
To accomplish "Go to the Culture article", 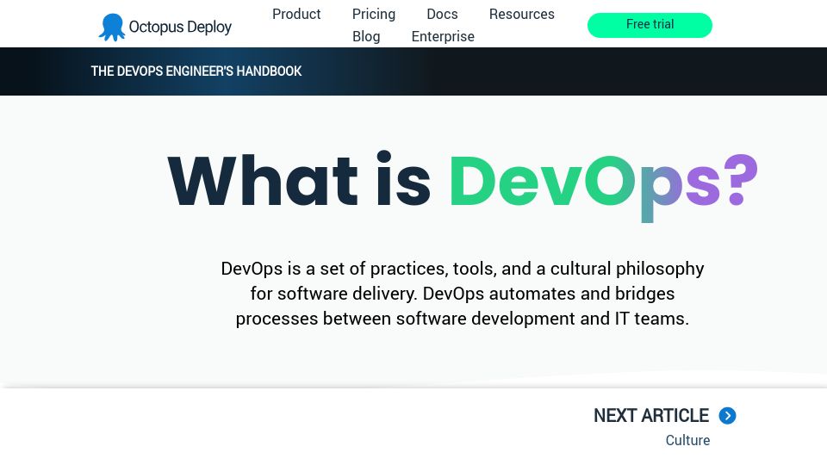I will (x=687, y=440).
